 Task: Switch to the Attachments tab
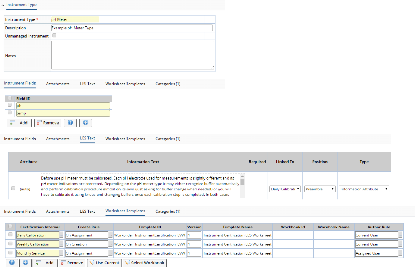(57, 84)
